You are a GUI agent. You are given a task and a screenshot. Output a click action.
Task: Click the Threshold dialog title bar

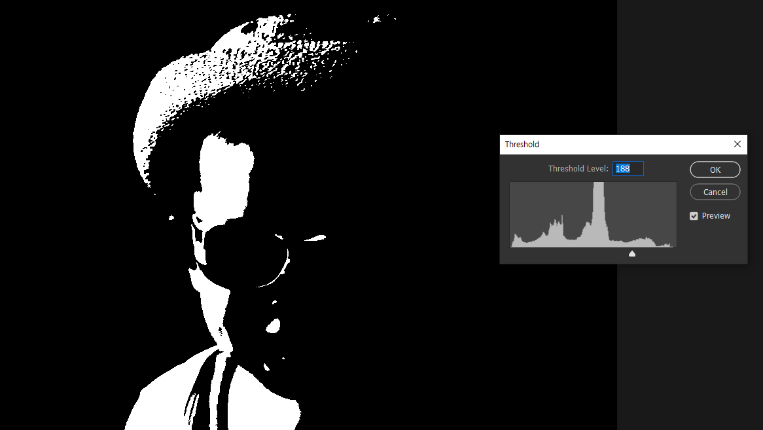624,145
